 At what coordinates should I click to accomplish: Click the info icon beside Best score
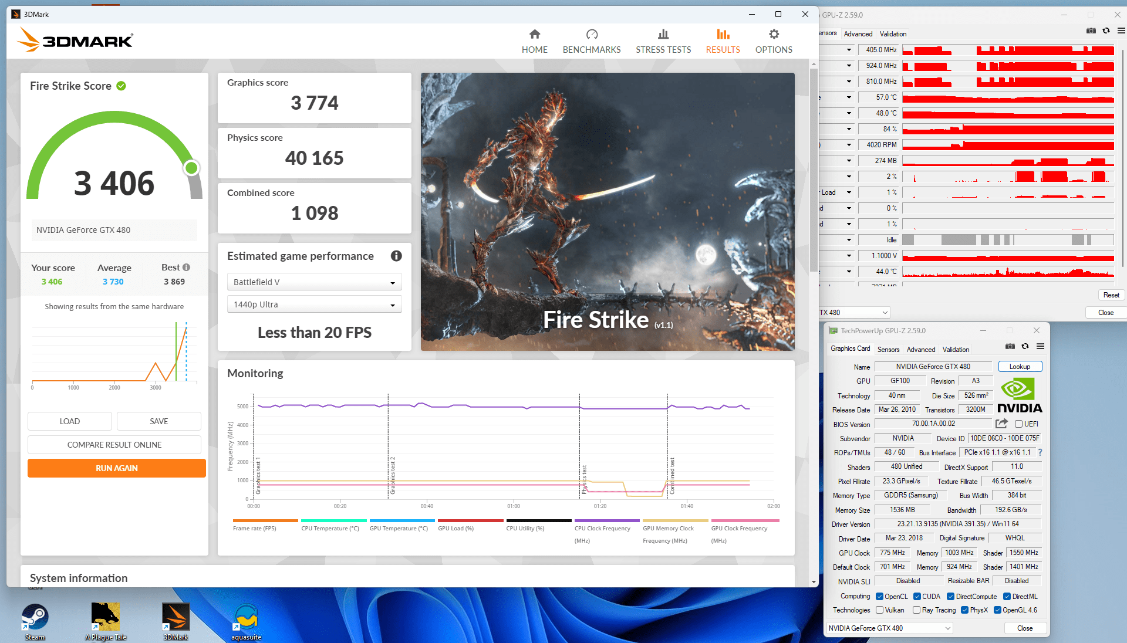186,267
